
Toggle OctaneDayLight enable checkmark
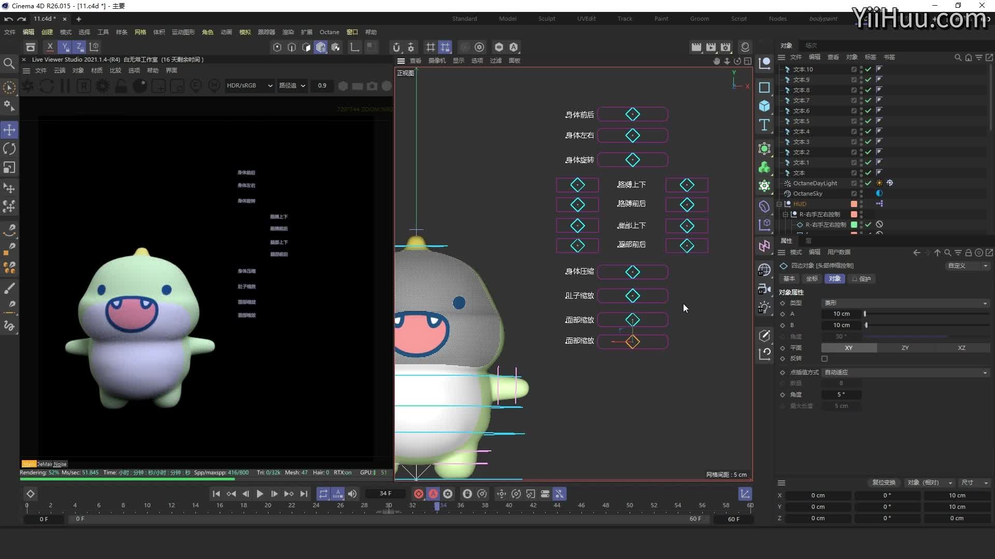coord(868,183)
